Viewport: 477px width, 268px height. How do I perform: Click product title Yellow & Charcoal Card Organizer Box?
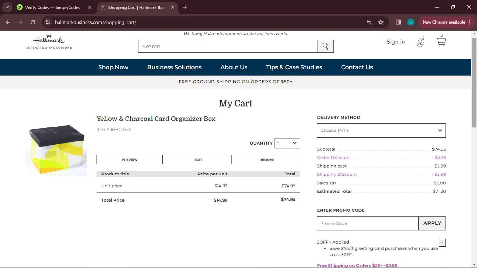coord(156,119)
